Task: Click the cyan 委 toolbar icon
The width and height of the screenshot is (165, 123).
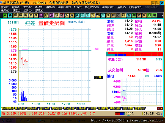Action: pyautogui.click(x=77, y=15)
